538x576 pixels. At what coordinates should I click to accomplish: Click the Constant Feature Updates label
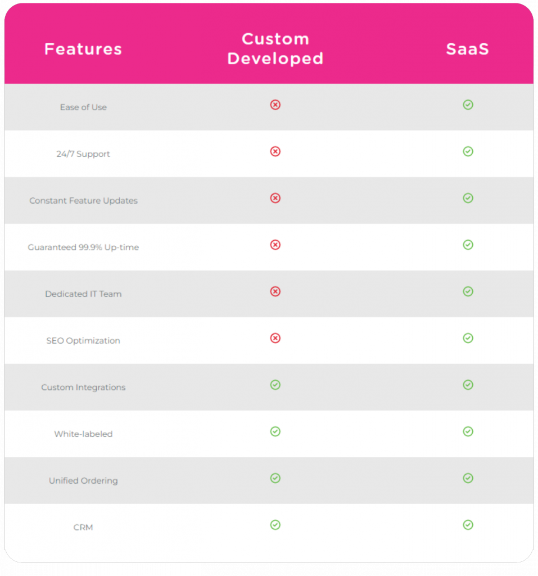click(x=83, y=201)
